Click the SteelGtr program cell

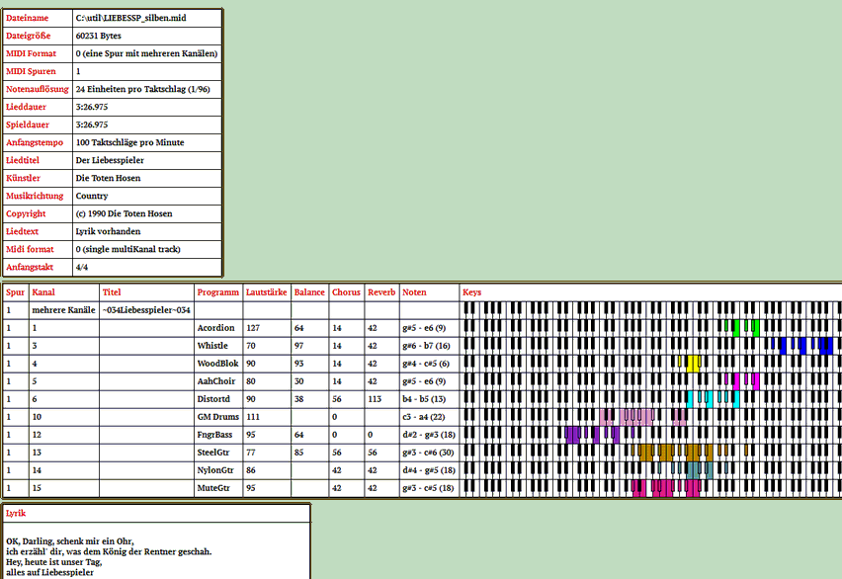213,453
